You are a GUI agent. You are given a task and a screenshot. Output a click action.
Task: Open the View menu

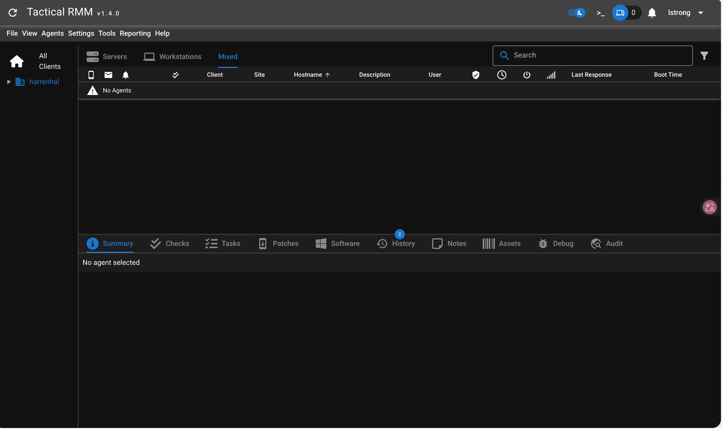[30, 33]
